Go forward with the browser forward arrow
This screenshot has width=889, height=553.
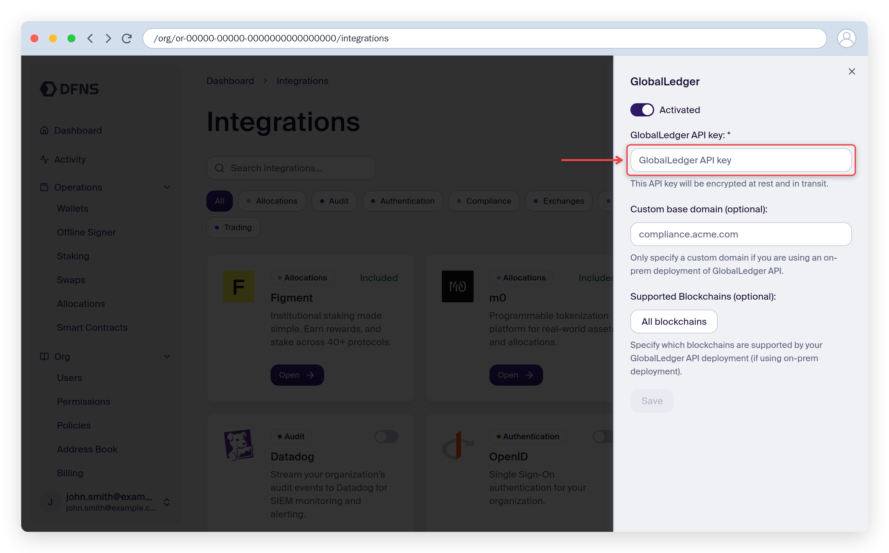click(108, 38)
